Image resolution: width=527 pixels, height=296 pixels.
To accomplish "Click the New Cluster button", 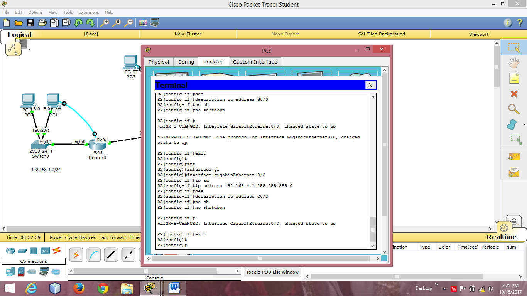I will tap(188, 34).
